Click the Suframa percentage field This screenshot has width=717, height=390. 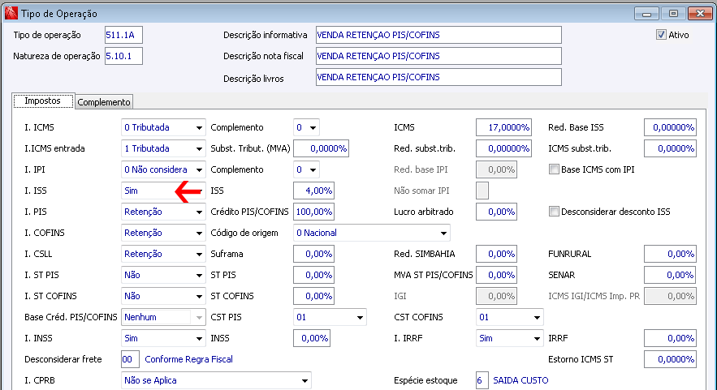pos(313,254)
